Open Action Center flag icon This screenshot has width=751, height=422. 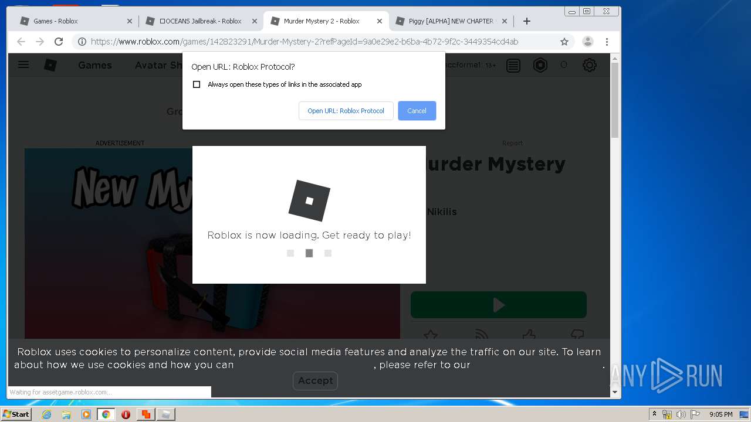tap(695, 414)
